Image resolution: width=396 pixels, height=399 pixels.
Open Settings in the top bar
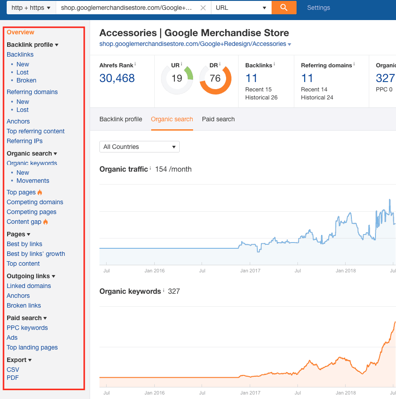tap(318, 8)
